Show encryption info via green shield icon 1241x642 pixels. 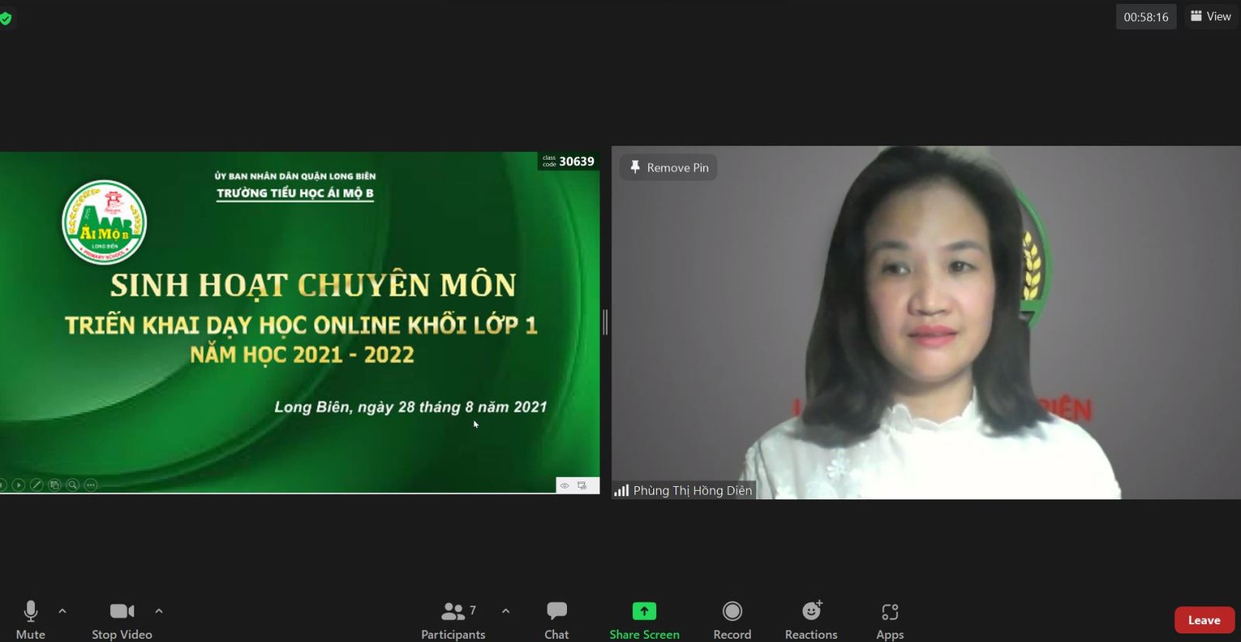[6, 18]
